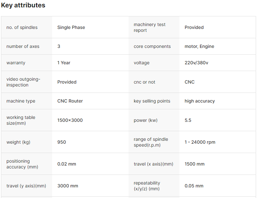Click the 'number of axes' label
The image size is (257, 198).
click(x=23, y=46)
